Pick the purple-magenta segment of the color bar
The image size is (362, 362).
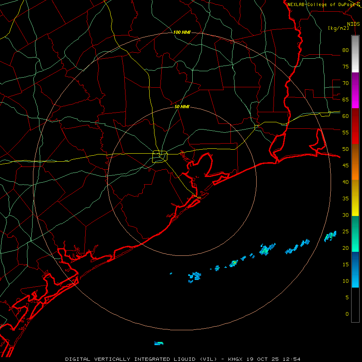(x=355, y=90)
